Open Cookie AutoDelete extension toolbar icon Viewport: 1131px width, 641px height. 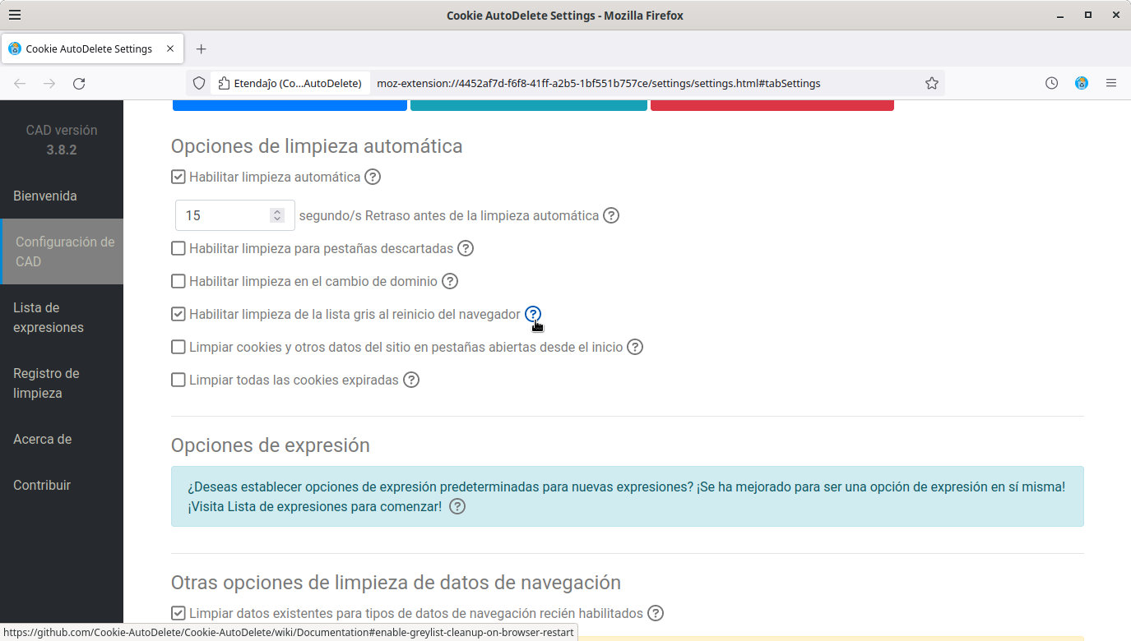(x=1082, y=83)
